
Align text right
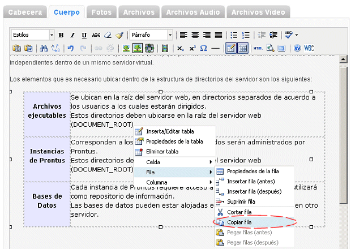(207, 35)
